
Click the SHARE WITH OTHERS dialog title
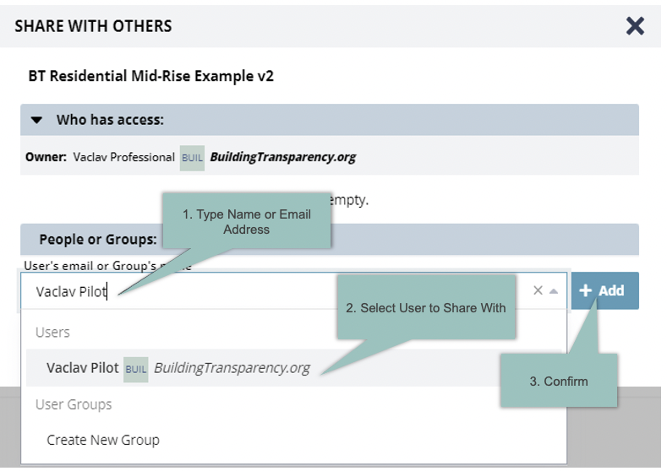coord(93,26)
